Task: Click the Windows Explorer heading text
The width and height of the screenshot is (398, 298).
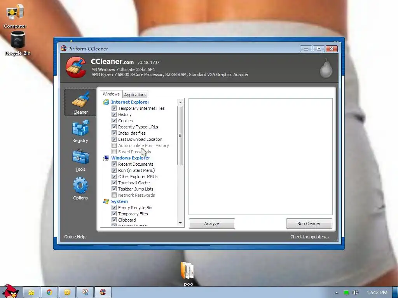Action: 131,158
